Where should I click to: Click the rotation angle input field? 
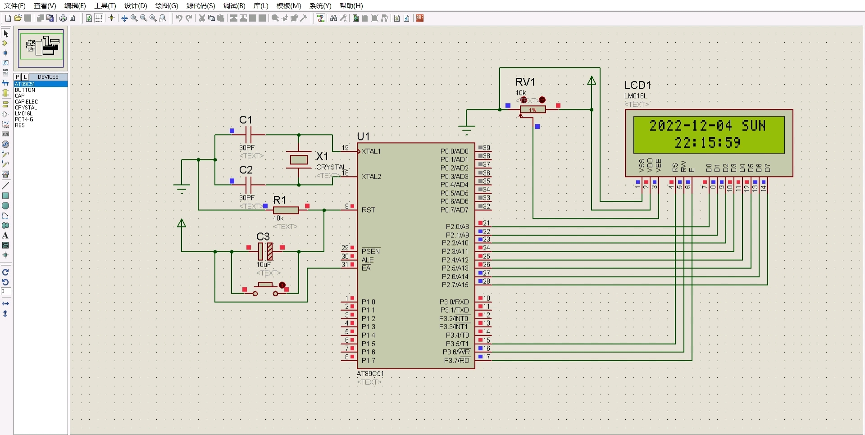pos(6,291)
